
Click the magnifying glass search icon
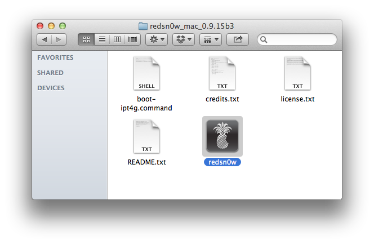(x=264, y=39)
